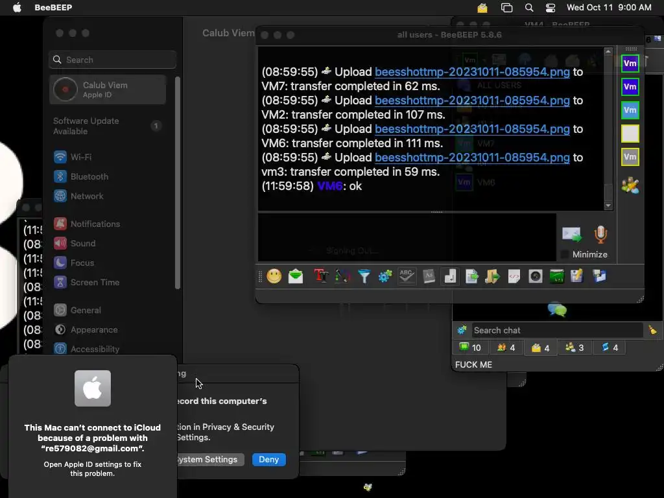Click the blue funnel filter icon
664x498 pixels.
[364, 276]
